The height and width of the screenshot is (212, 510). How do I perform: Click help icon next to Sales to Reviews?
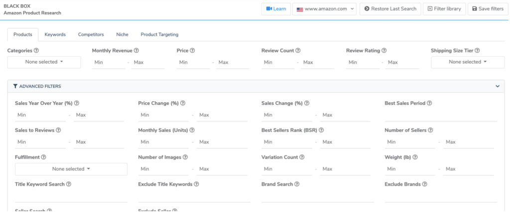58,131
